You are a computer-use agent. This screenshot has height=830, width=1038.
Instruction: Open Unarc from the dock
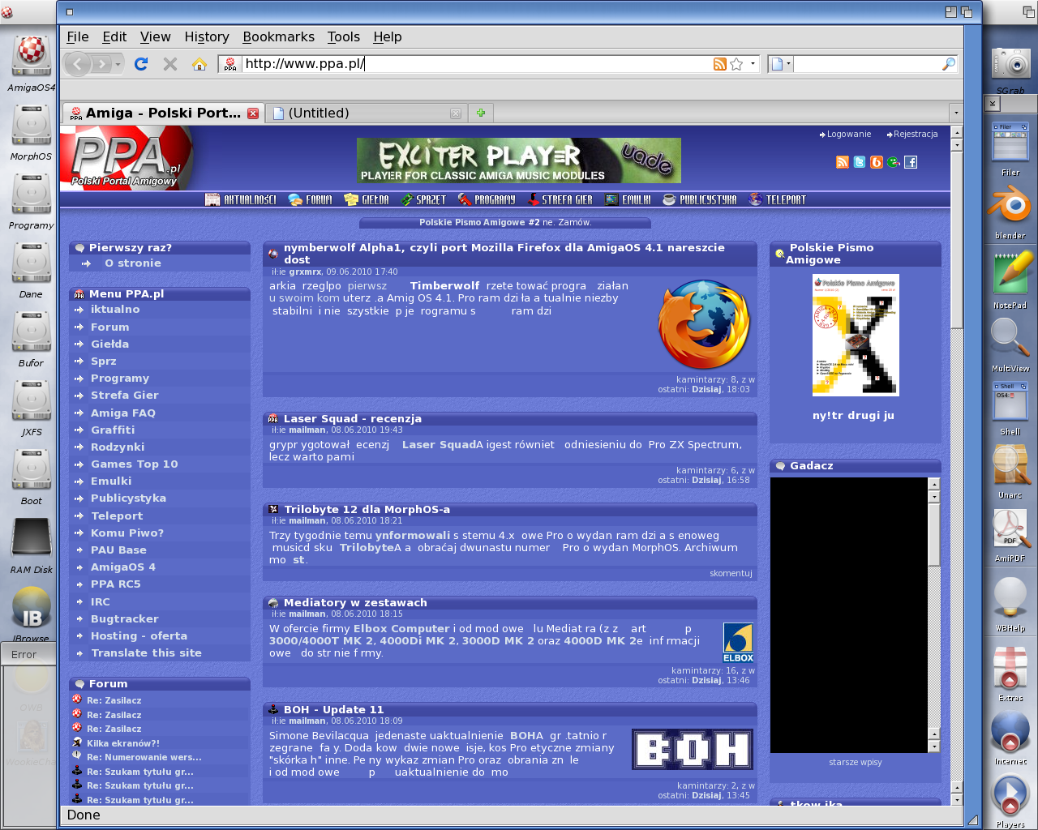tap(1010, 464)
